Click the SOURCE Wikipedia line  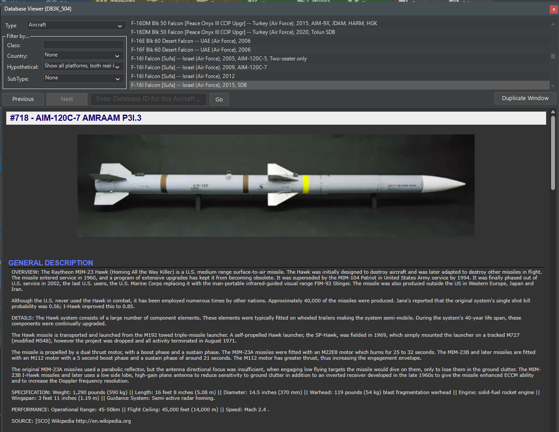coord(71,421)
